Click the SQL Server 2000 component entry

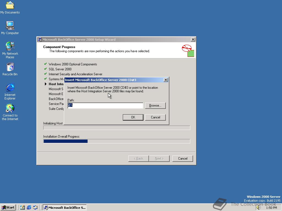(60, 69)
